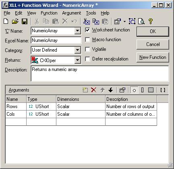Viewport: 174px width, 169px height.
Task: Move argument down with the arrow icon
Action: [x=111, y=90]
